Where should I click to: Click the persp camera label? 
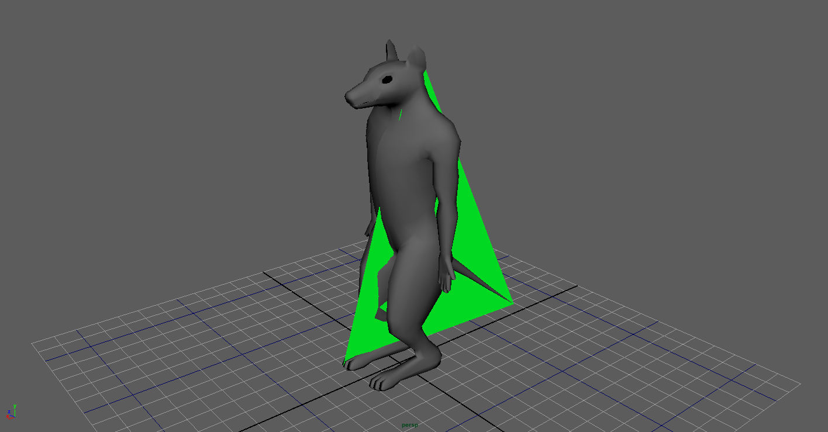pyautogui.click(x=409, y=425)
